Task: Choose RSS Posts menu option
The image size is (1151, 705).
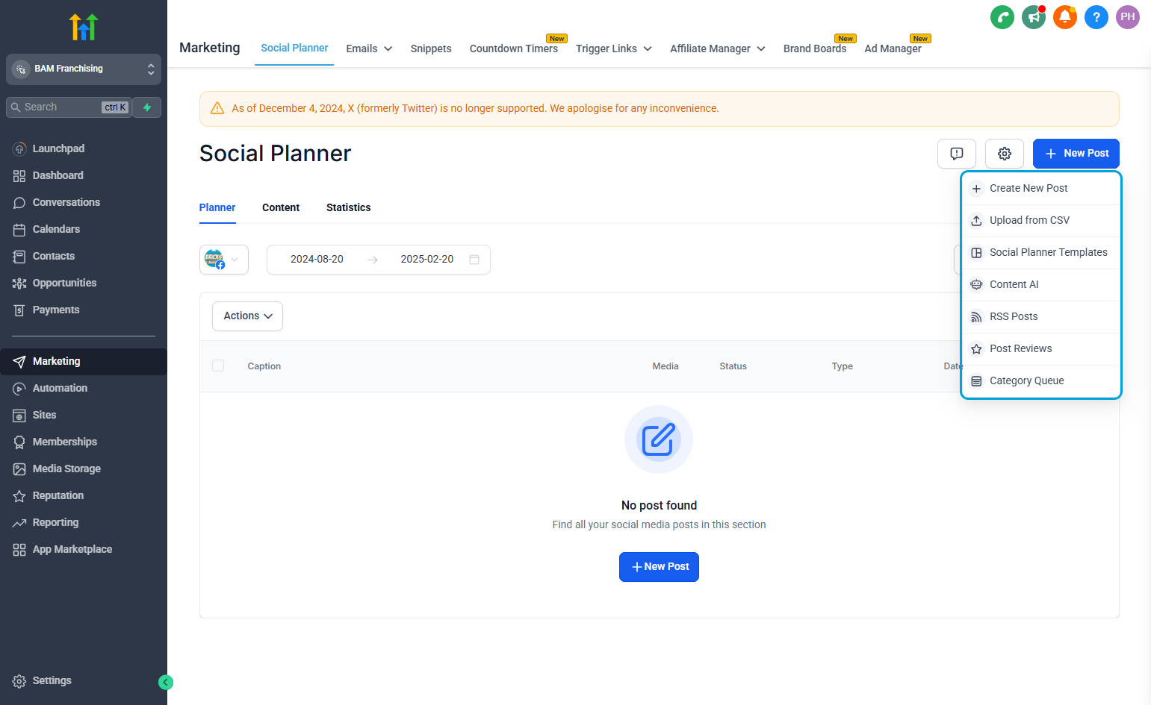Action: (1041, 316)
